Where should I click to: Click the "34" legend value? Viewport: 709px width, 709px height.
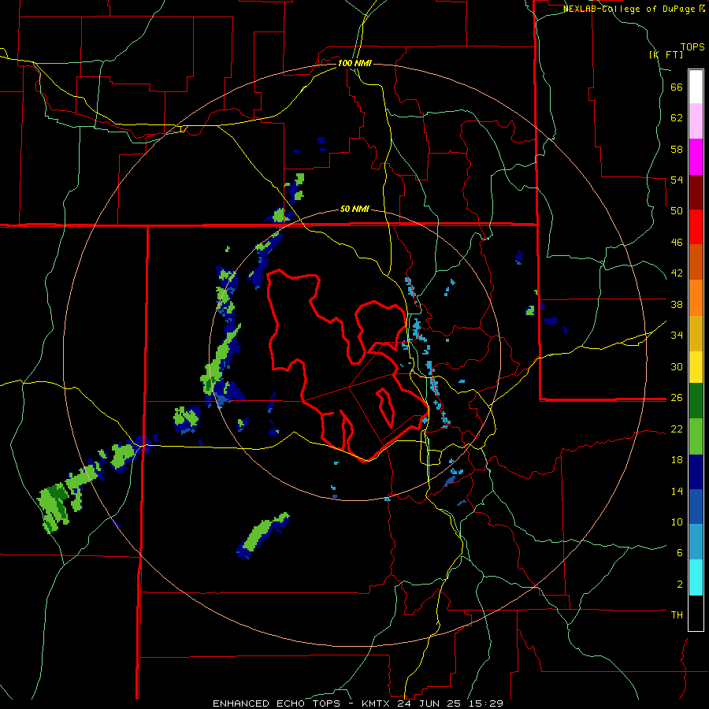pyautogui.click(x=677, y=336)
